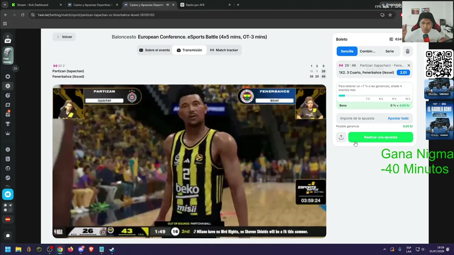This screenshot has width=454, height=255.
Task: Remove Partizan - Fenerbahce bet from slip
Action: tap(409, 66)
